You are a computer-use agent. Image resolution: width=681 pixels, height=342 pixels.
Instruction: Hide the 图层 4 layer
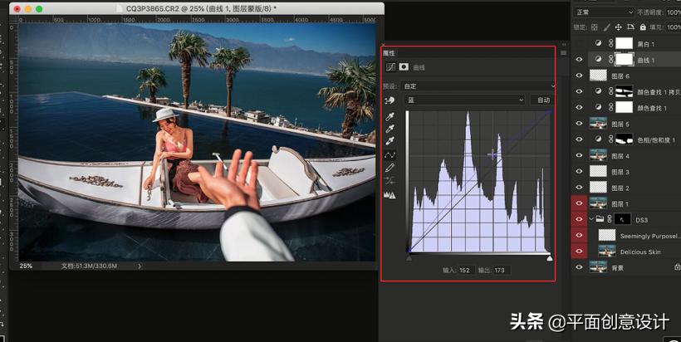(x=579, y=155)
